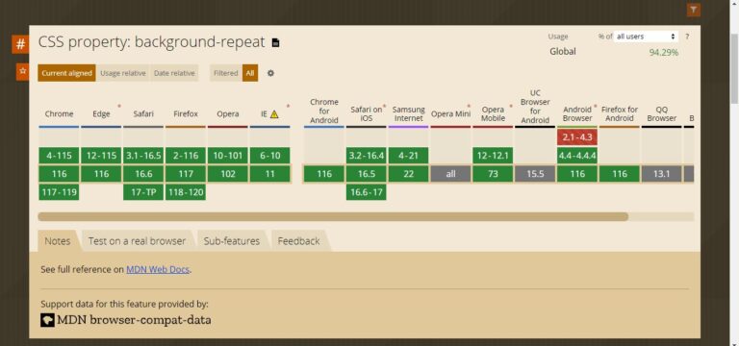Click the Chrome column header
This screenshot has height=346, width=739.
[x=59, y=114]
